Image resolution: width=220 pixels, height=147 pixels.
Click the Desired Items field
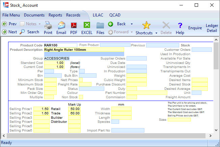pos(200,80)
